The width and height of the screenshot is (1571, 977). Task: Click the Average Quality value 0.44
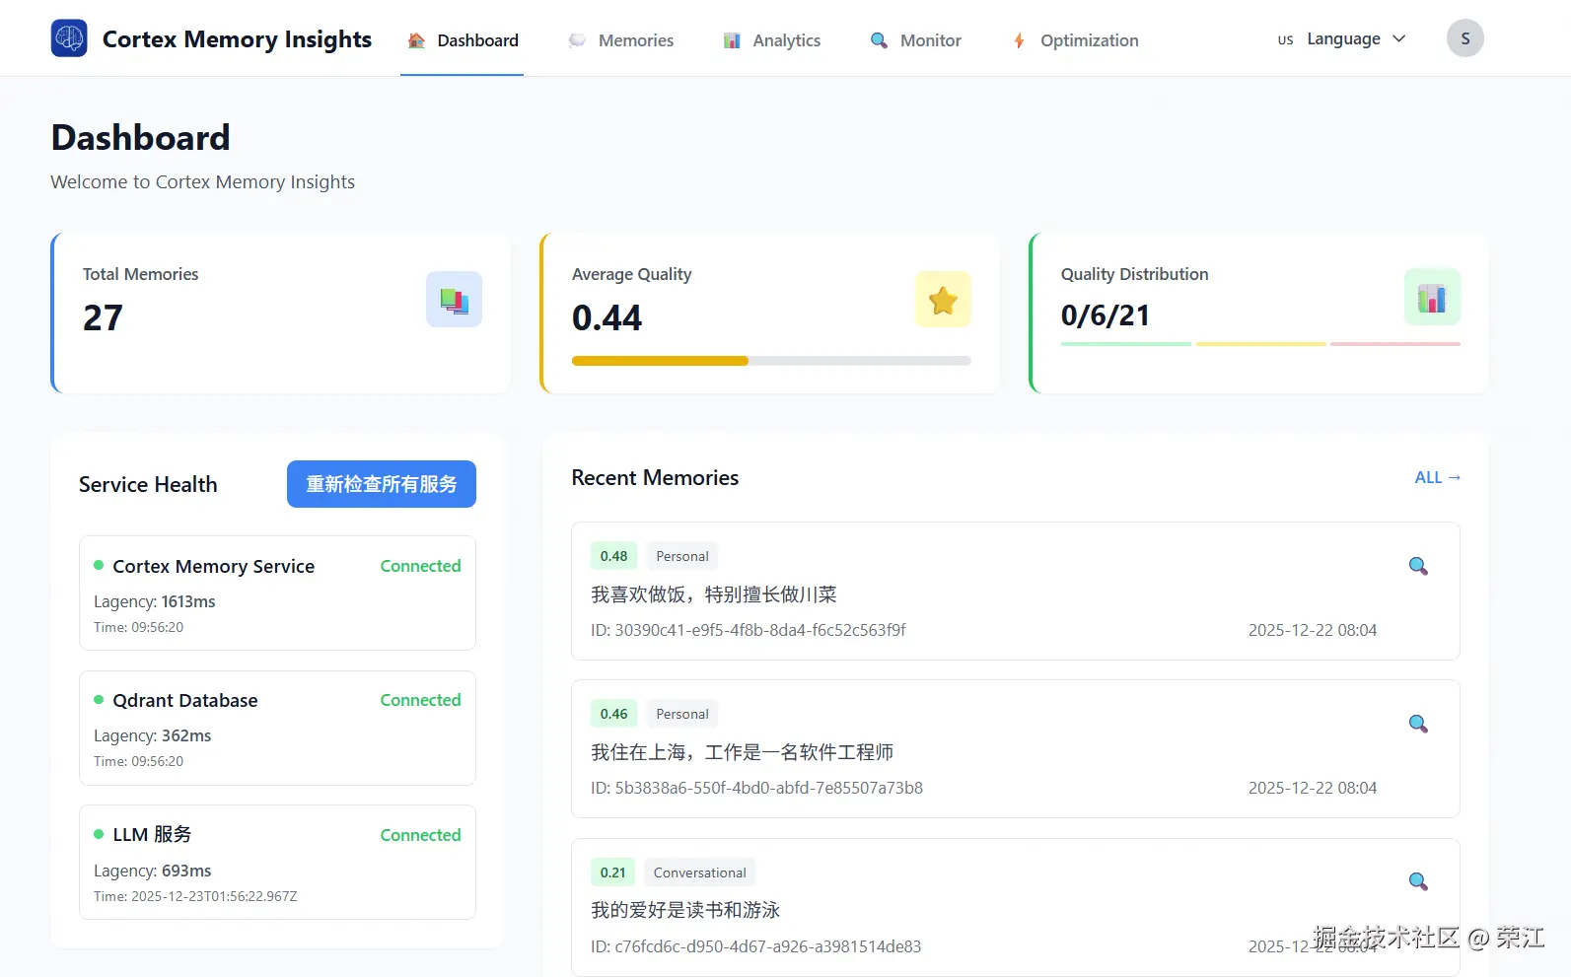607,317
